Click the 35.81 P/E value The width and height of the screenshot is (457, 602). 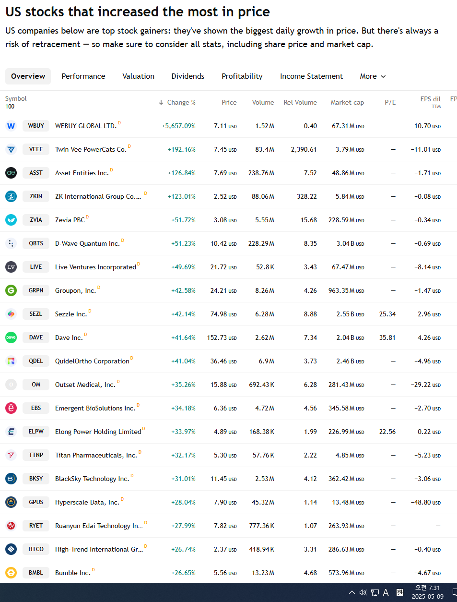pyautogui.click(x=387, y=337)
